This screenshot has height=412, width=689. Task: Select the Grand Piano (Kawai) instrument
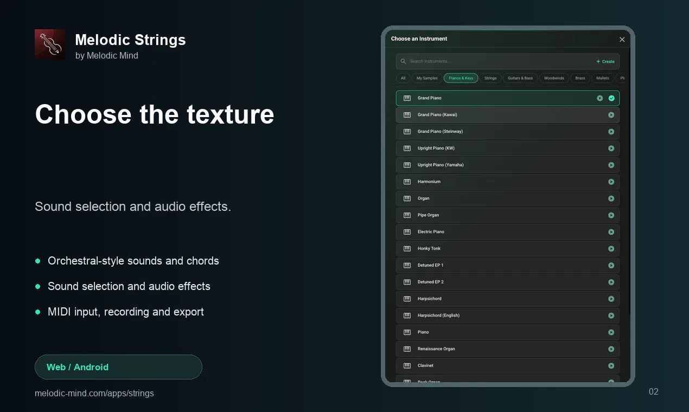pos(508,115)
